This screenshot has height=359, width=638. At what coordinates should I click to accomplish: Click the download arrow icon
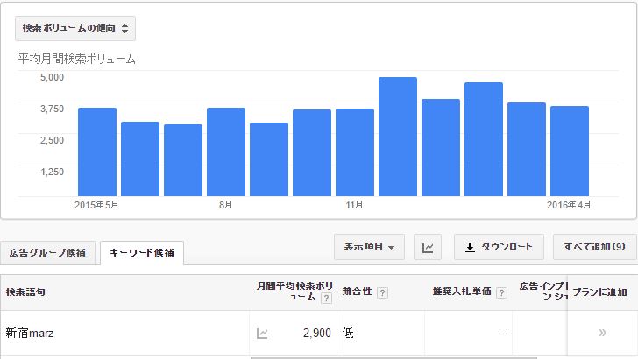470,247
